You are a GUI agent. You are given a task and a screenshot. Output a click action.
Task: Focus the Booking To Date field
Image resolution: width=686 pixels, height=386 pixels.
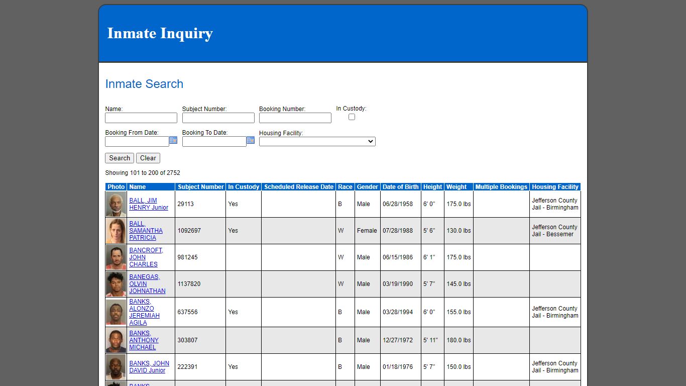[x=214, y=142]
